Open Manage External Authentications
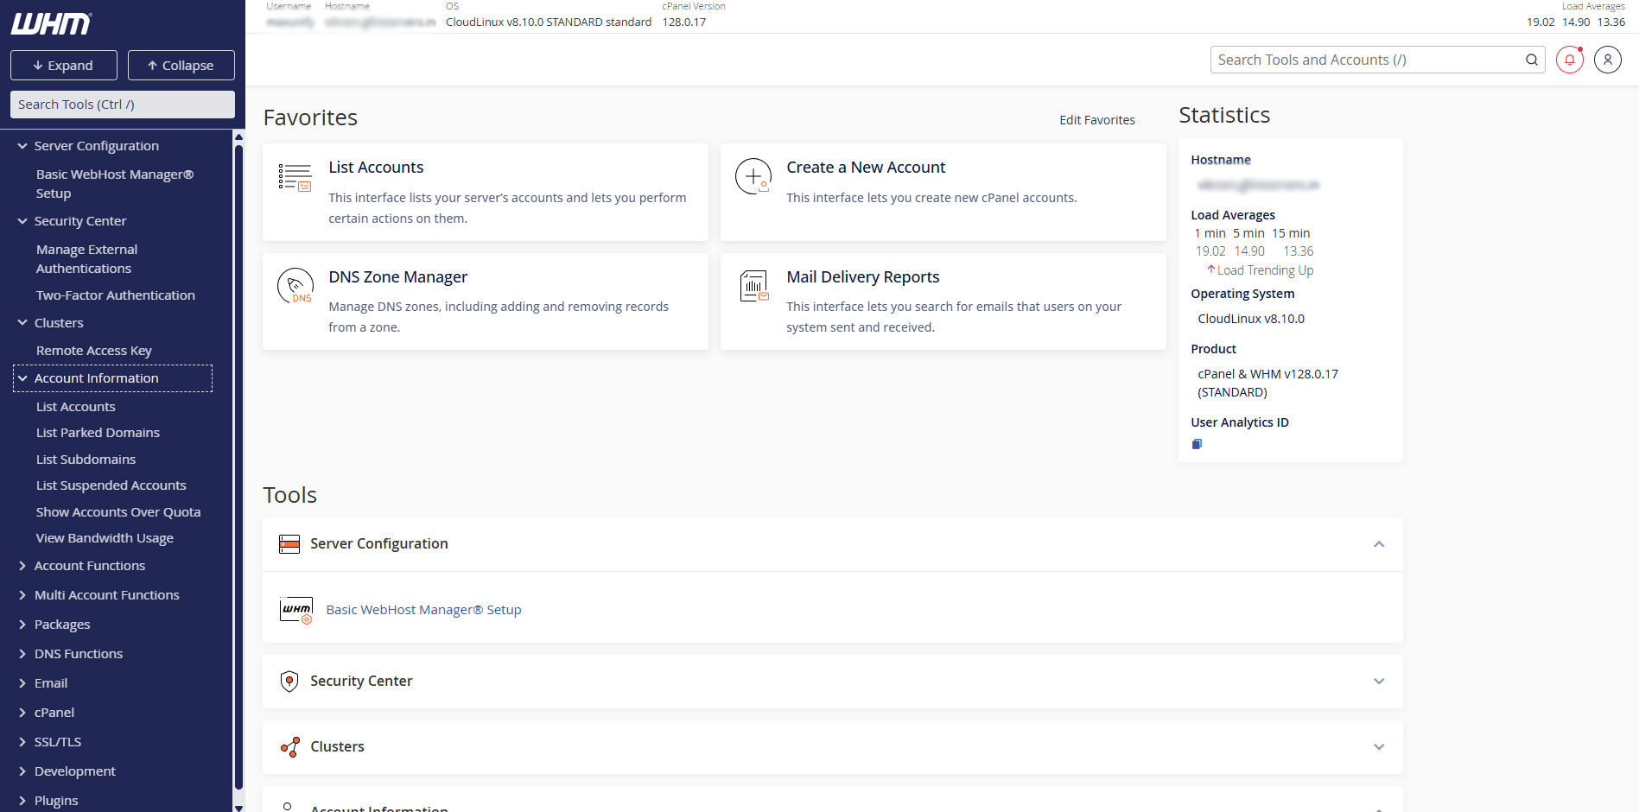Image resolution: width=1639 pixels, height=812 pixels. pos(86,259)
